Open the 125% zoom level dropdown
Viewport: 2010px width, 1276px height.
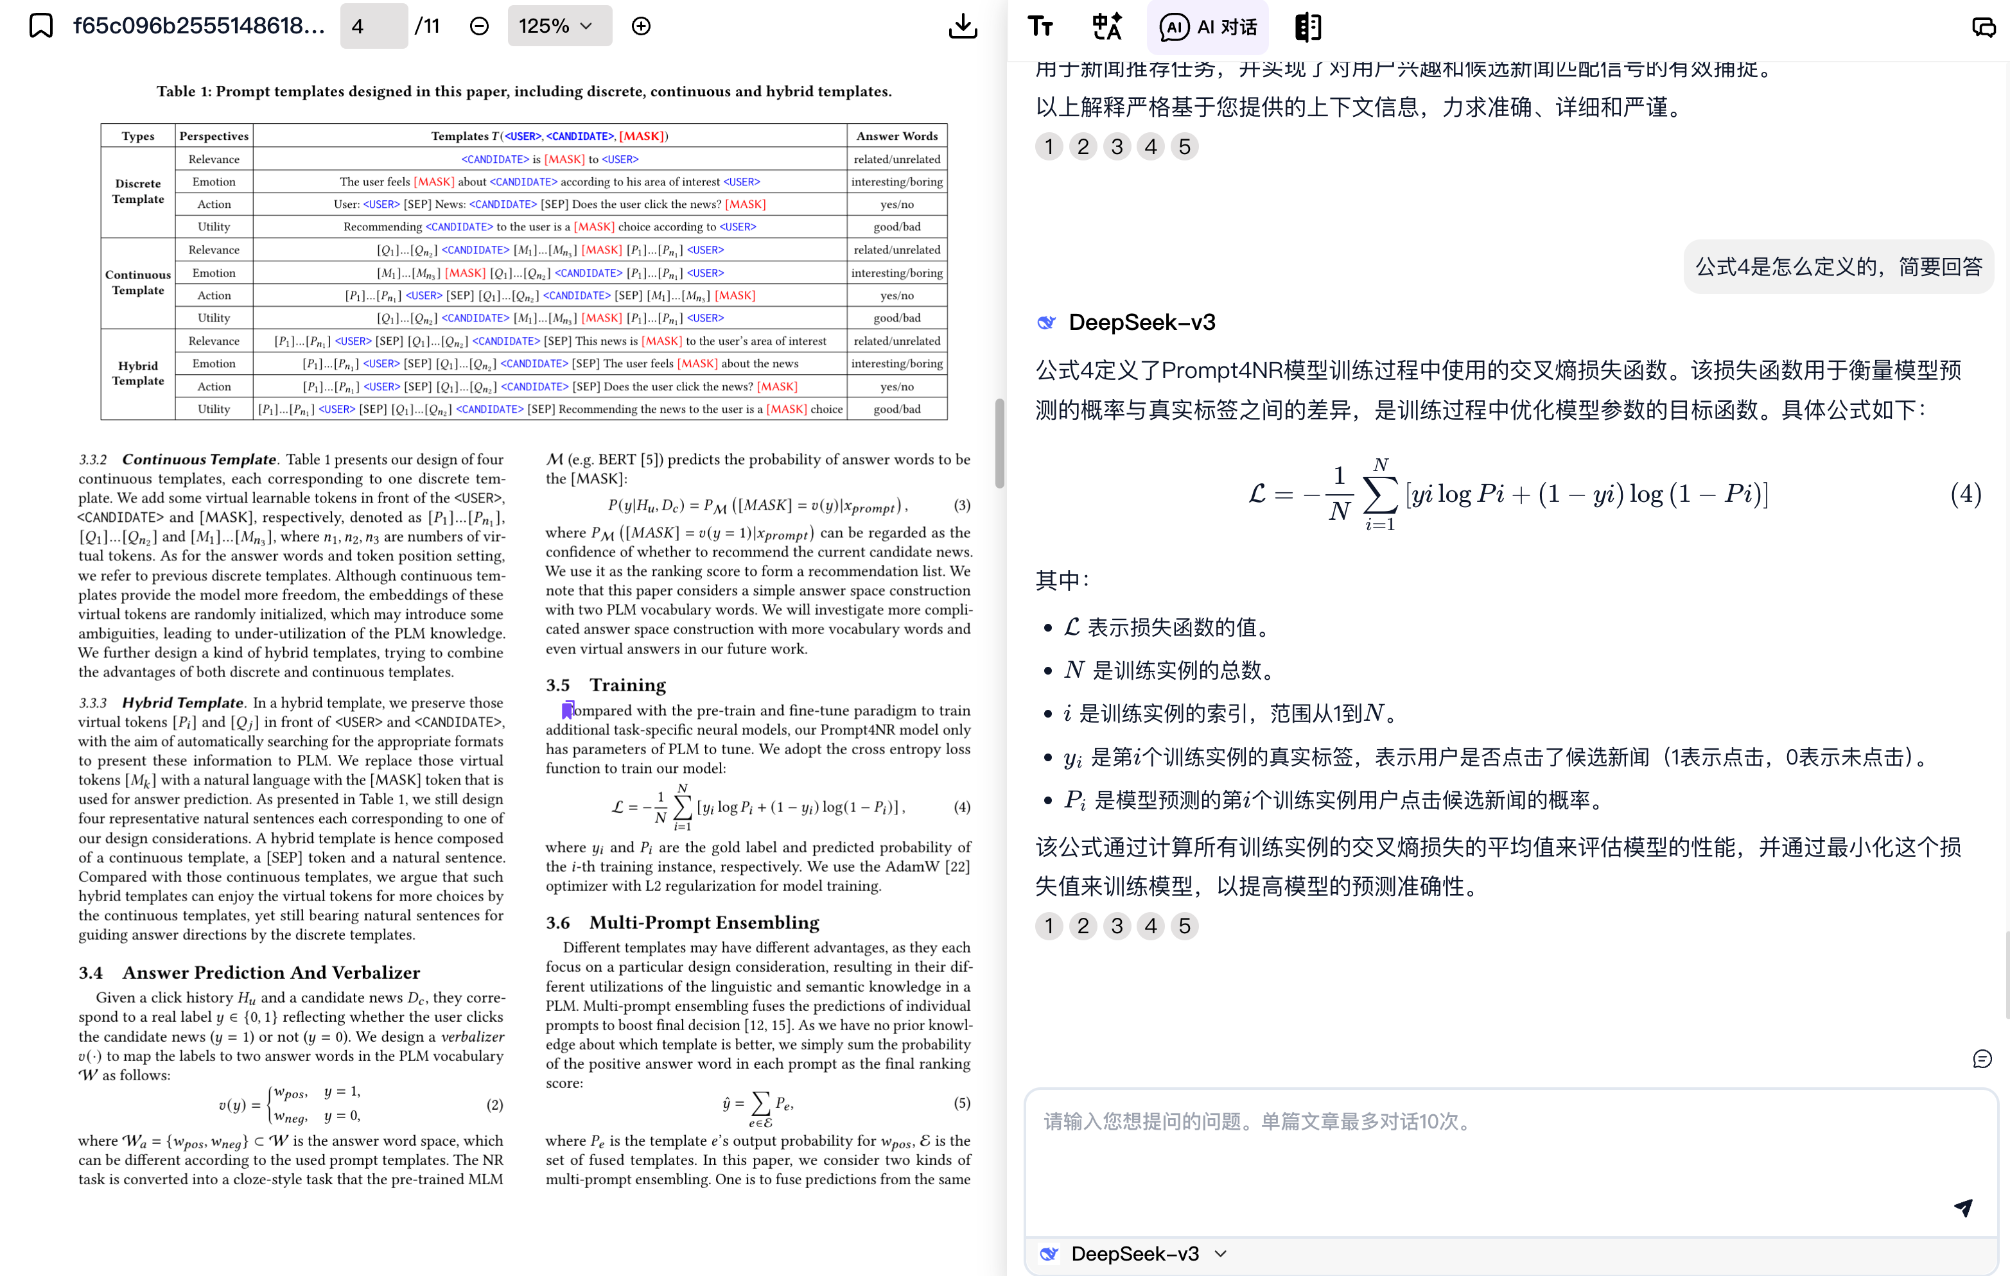(x=559, y=26)
